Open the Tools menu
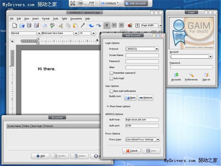 [x=55, y=19]
